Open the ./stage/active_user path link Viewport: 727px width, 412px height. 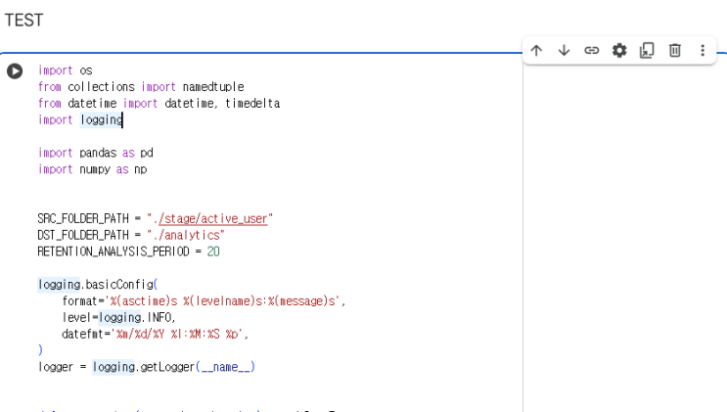point(212,218)
